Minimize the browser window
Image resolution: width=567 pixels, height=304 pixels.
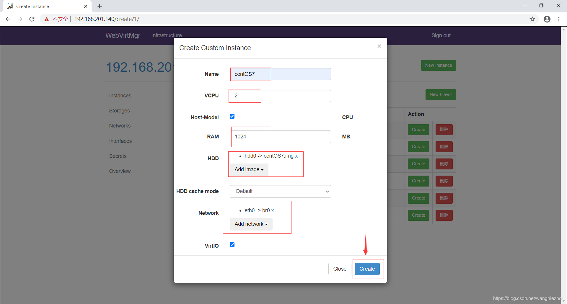[x=525, y=6]
